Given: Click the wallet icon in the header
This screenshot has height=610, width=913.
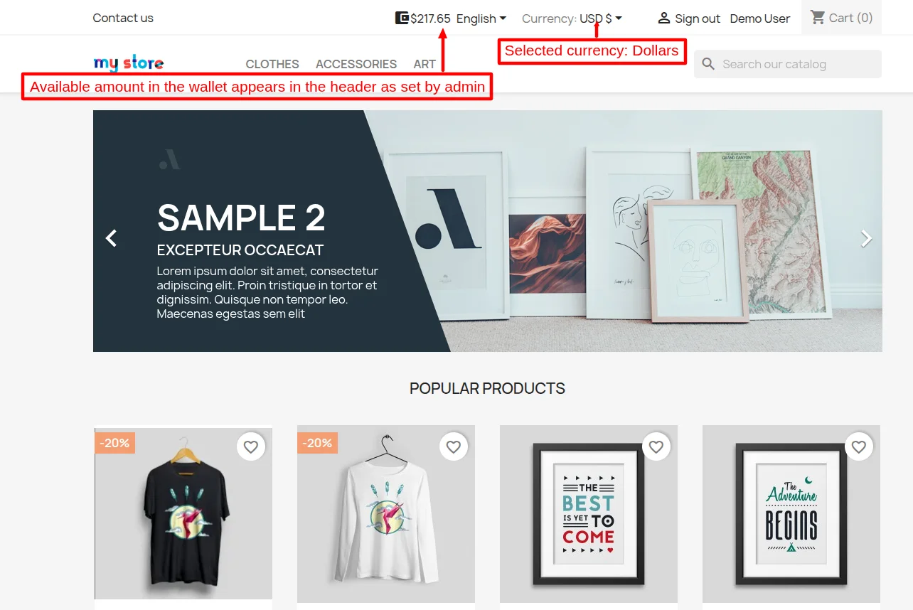Looking at the screenshot, I should 402,18.
